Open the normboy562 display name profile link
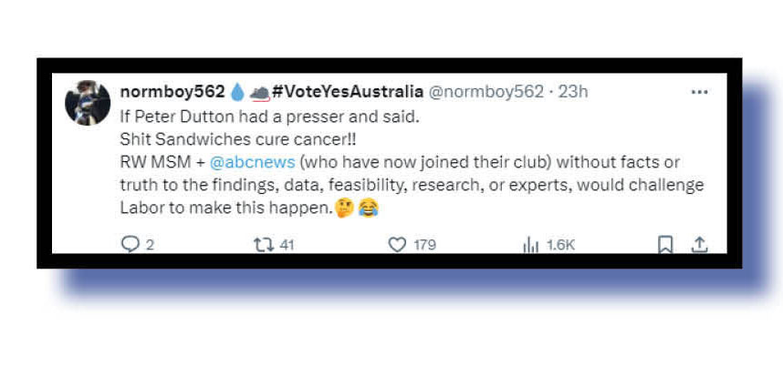Viewport: 783px width, 366px height. click(172, 92)
